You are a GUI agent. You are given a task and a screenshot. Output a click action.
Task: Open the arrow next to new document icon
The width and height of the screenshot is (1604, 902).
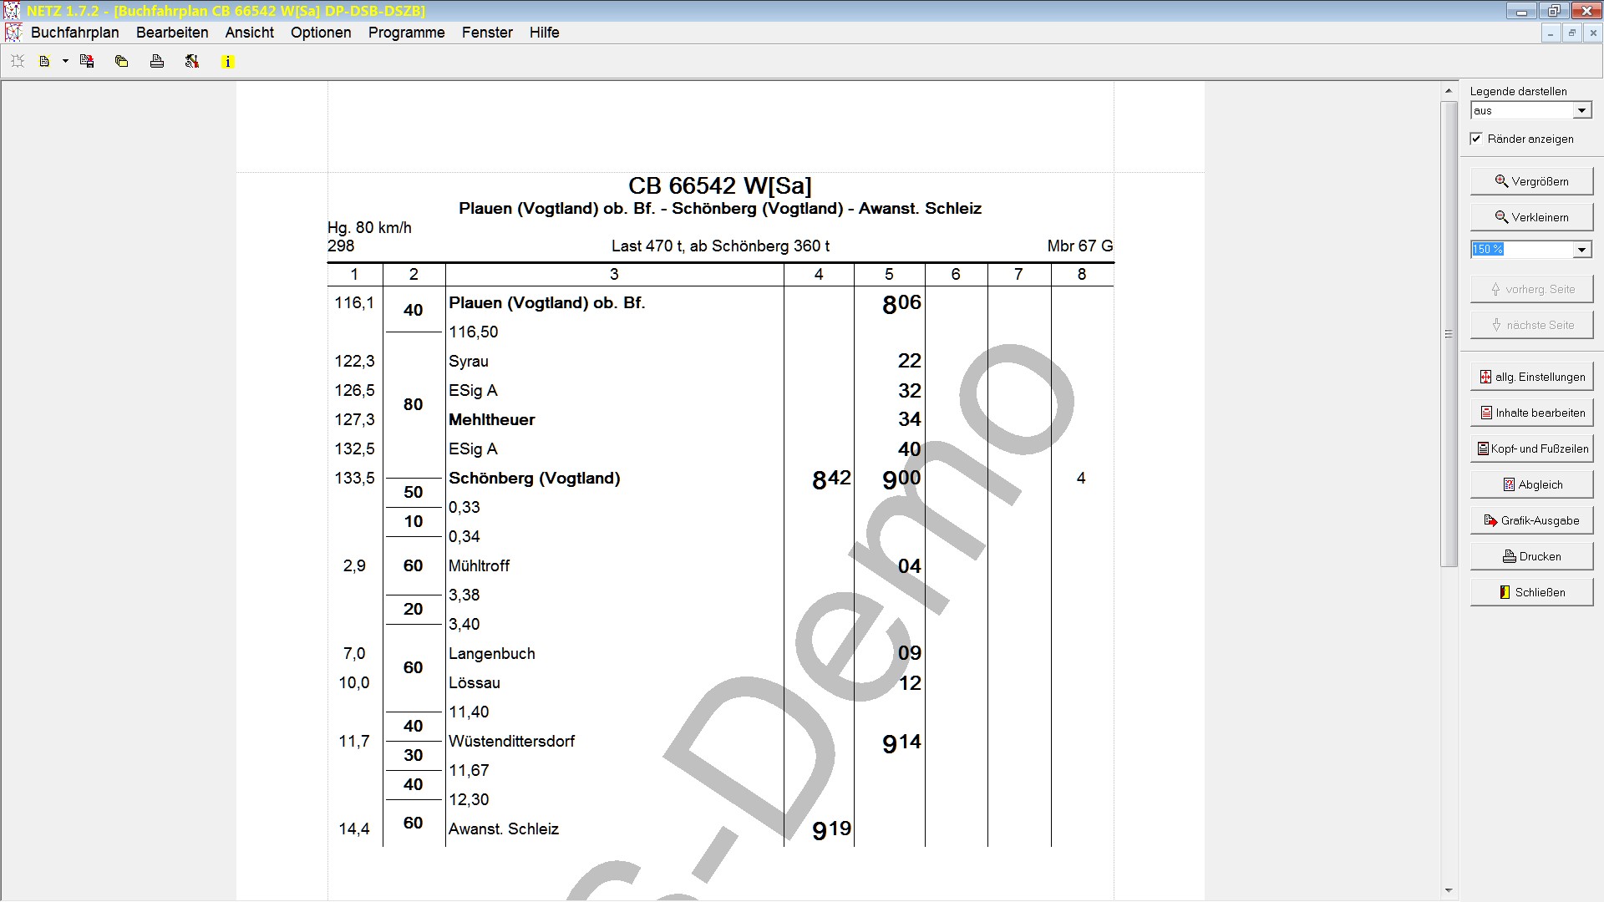[65, 61]
